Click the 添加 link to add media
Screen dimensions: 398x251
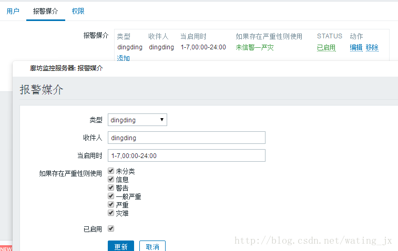pos(124,58)
